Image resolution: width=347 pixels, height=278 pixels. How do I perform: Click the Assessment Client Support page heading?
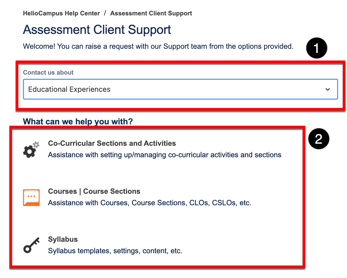pyautogui.click(x=97, y=30)
